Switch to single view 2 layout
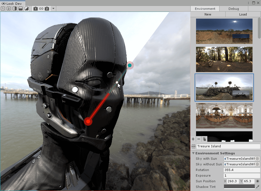The height and width of the screenshot is (191, 261). 8,8
